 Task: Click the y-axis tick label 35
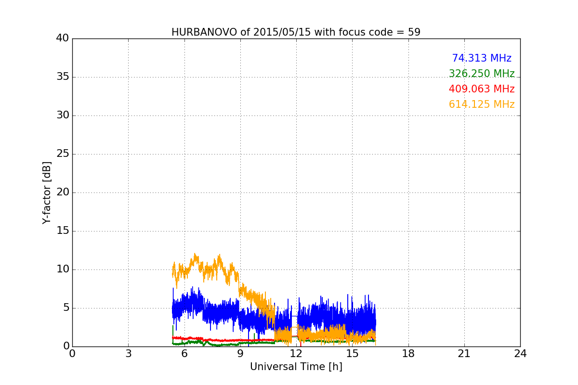coord(63,77)
